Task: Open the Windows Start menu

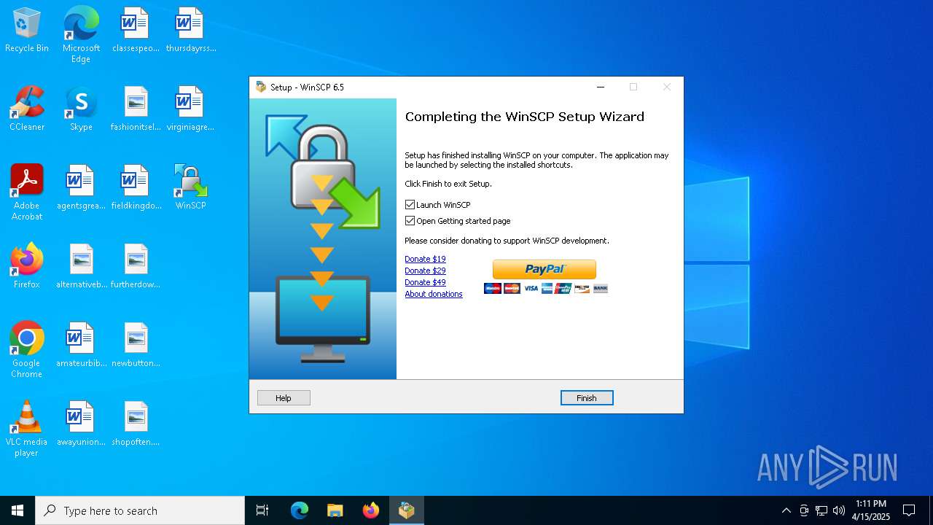Action: tap(17, 510)
